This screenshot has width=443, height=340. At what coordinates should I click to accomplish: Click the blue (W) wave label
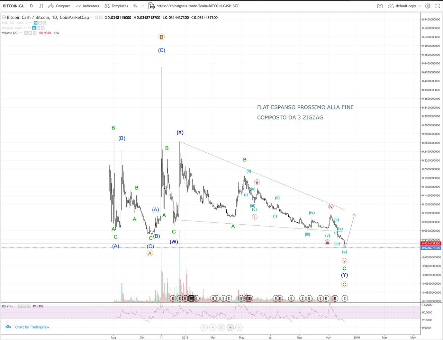(174, 242)
